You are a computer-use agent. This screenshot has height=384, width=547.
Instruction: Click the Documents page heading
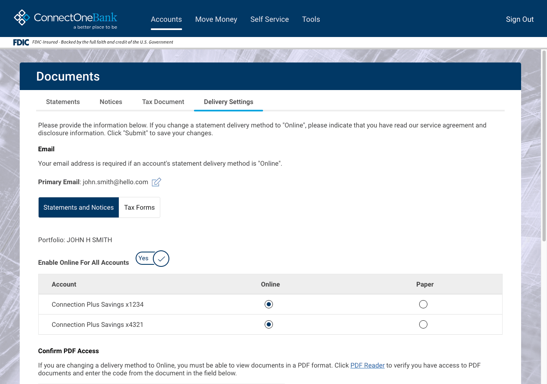point(68,76)
